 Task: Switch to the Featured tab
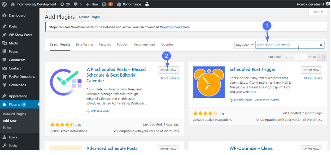pyautogui.click(x=105, y=44)
